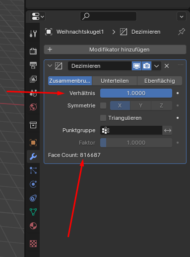The image size is (190, 257).
Task: Open the Texture properties tab
Action: click(x=33, y=244)
